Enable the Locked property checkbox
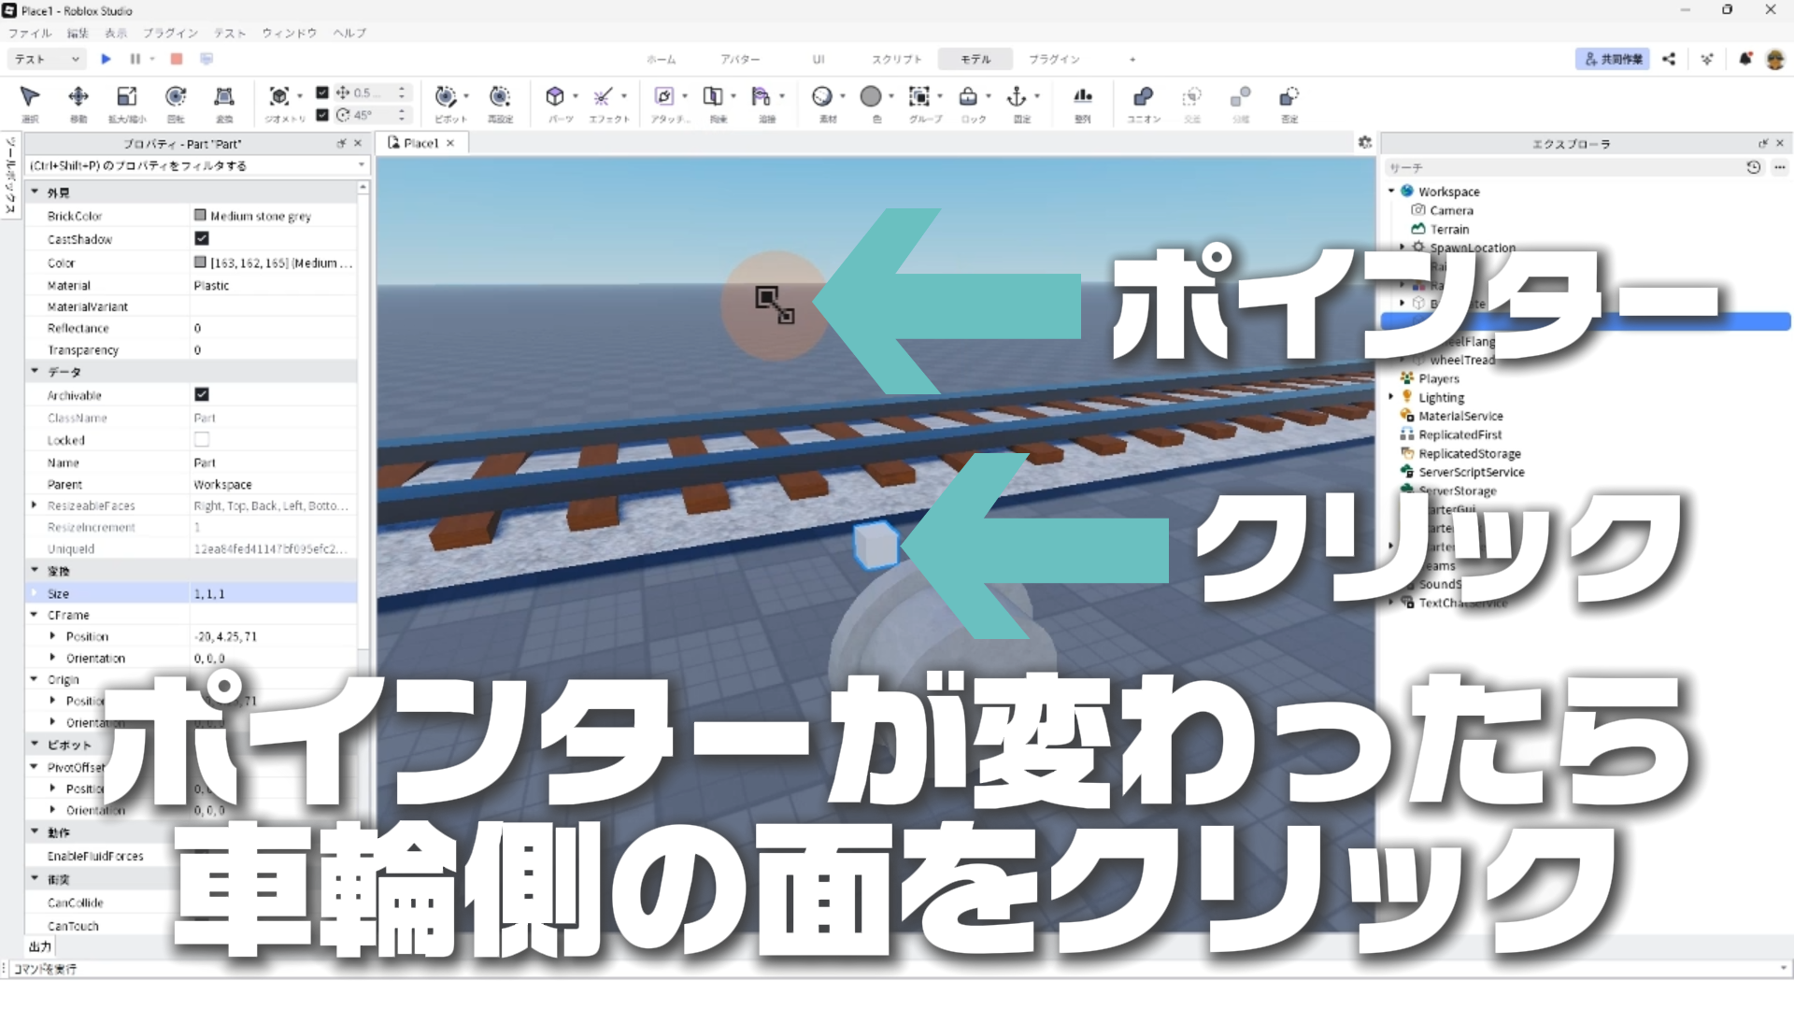This screenshot has height=1009, width=1794. click(202, 440)
